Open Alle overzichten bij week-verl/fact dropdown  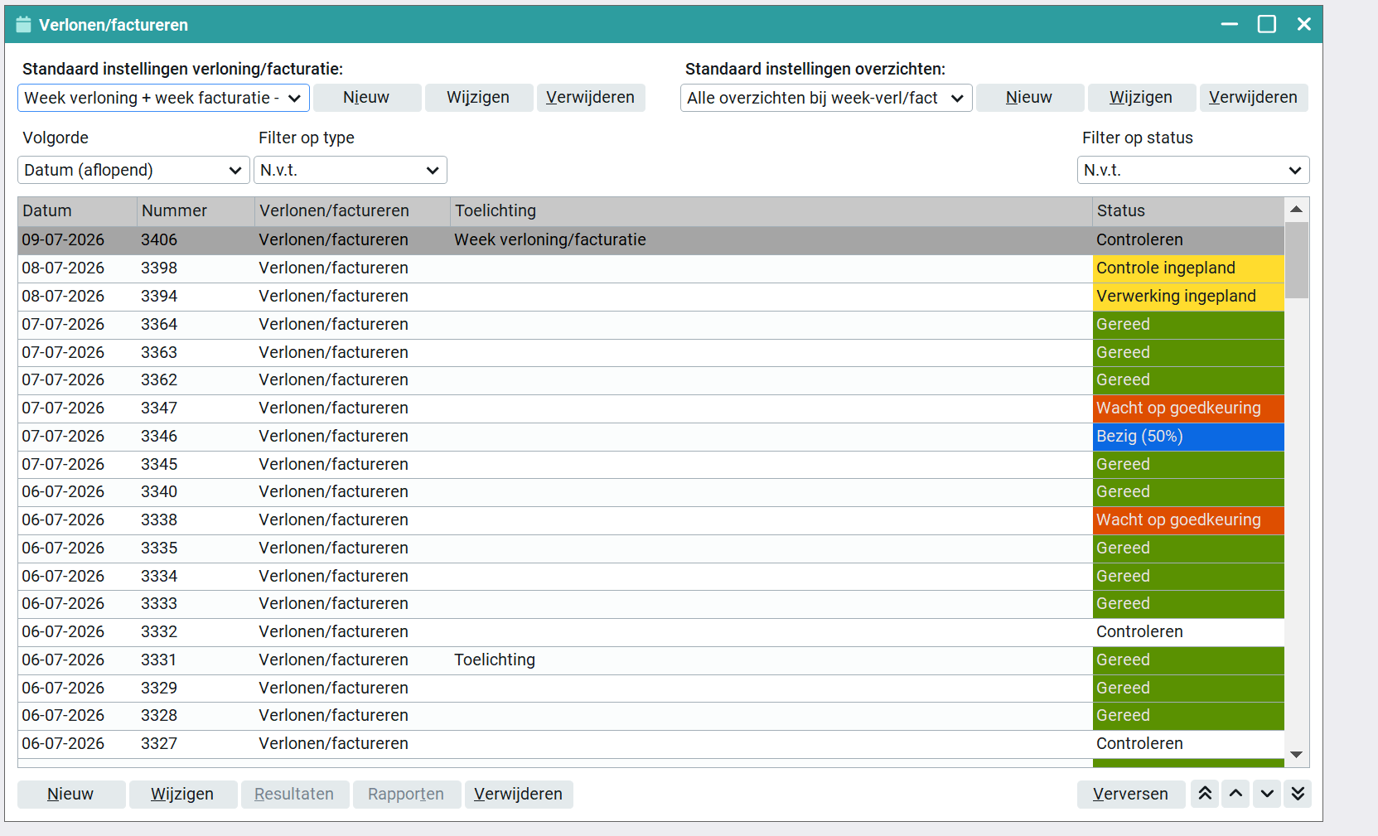point(826,98)
